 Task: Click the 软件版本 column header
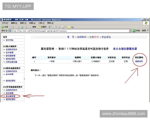[x=51, y=57]
